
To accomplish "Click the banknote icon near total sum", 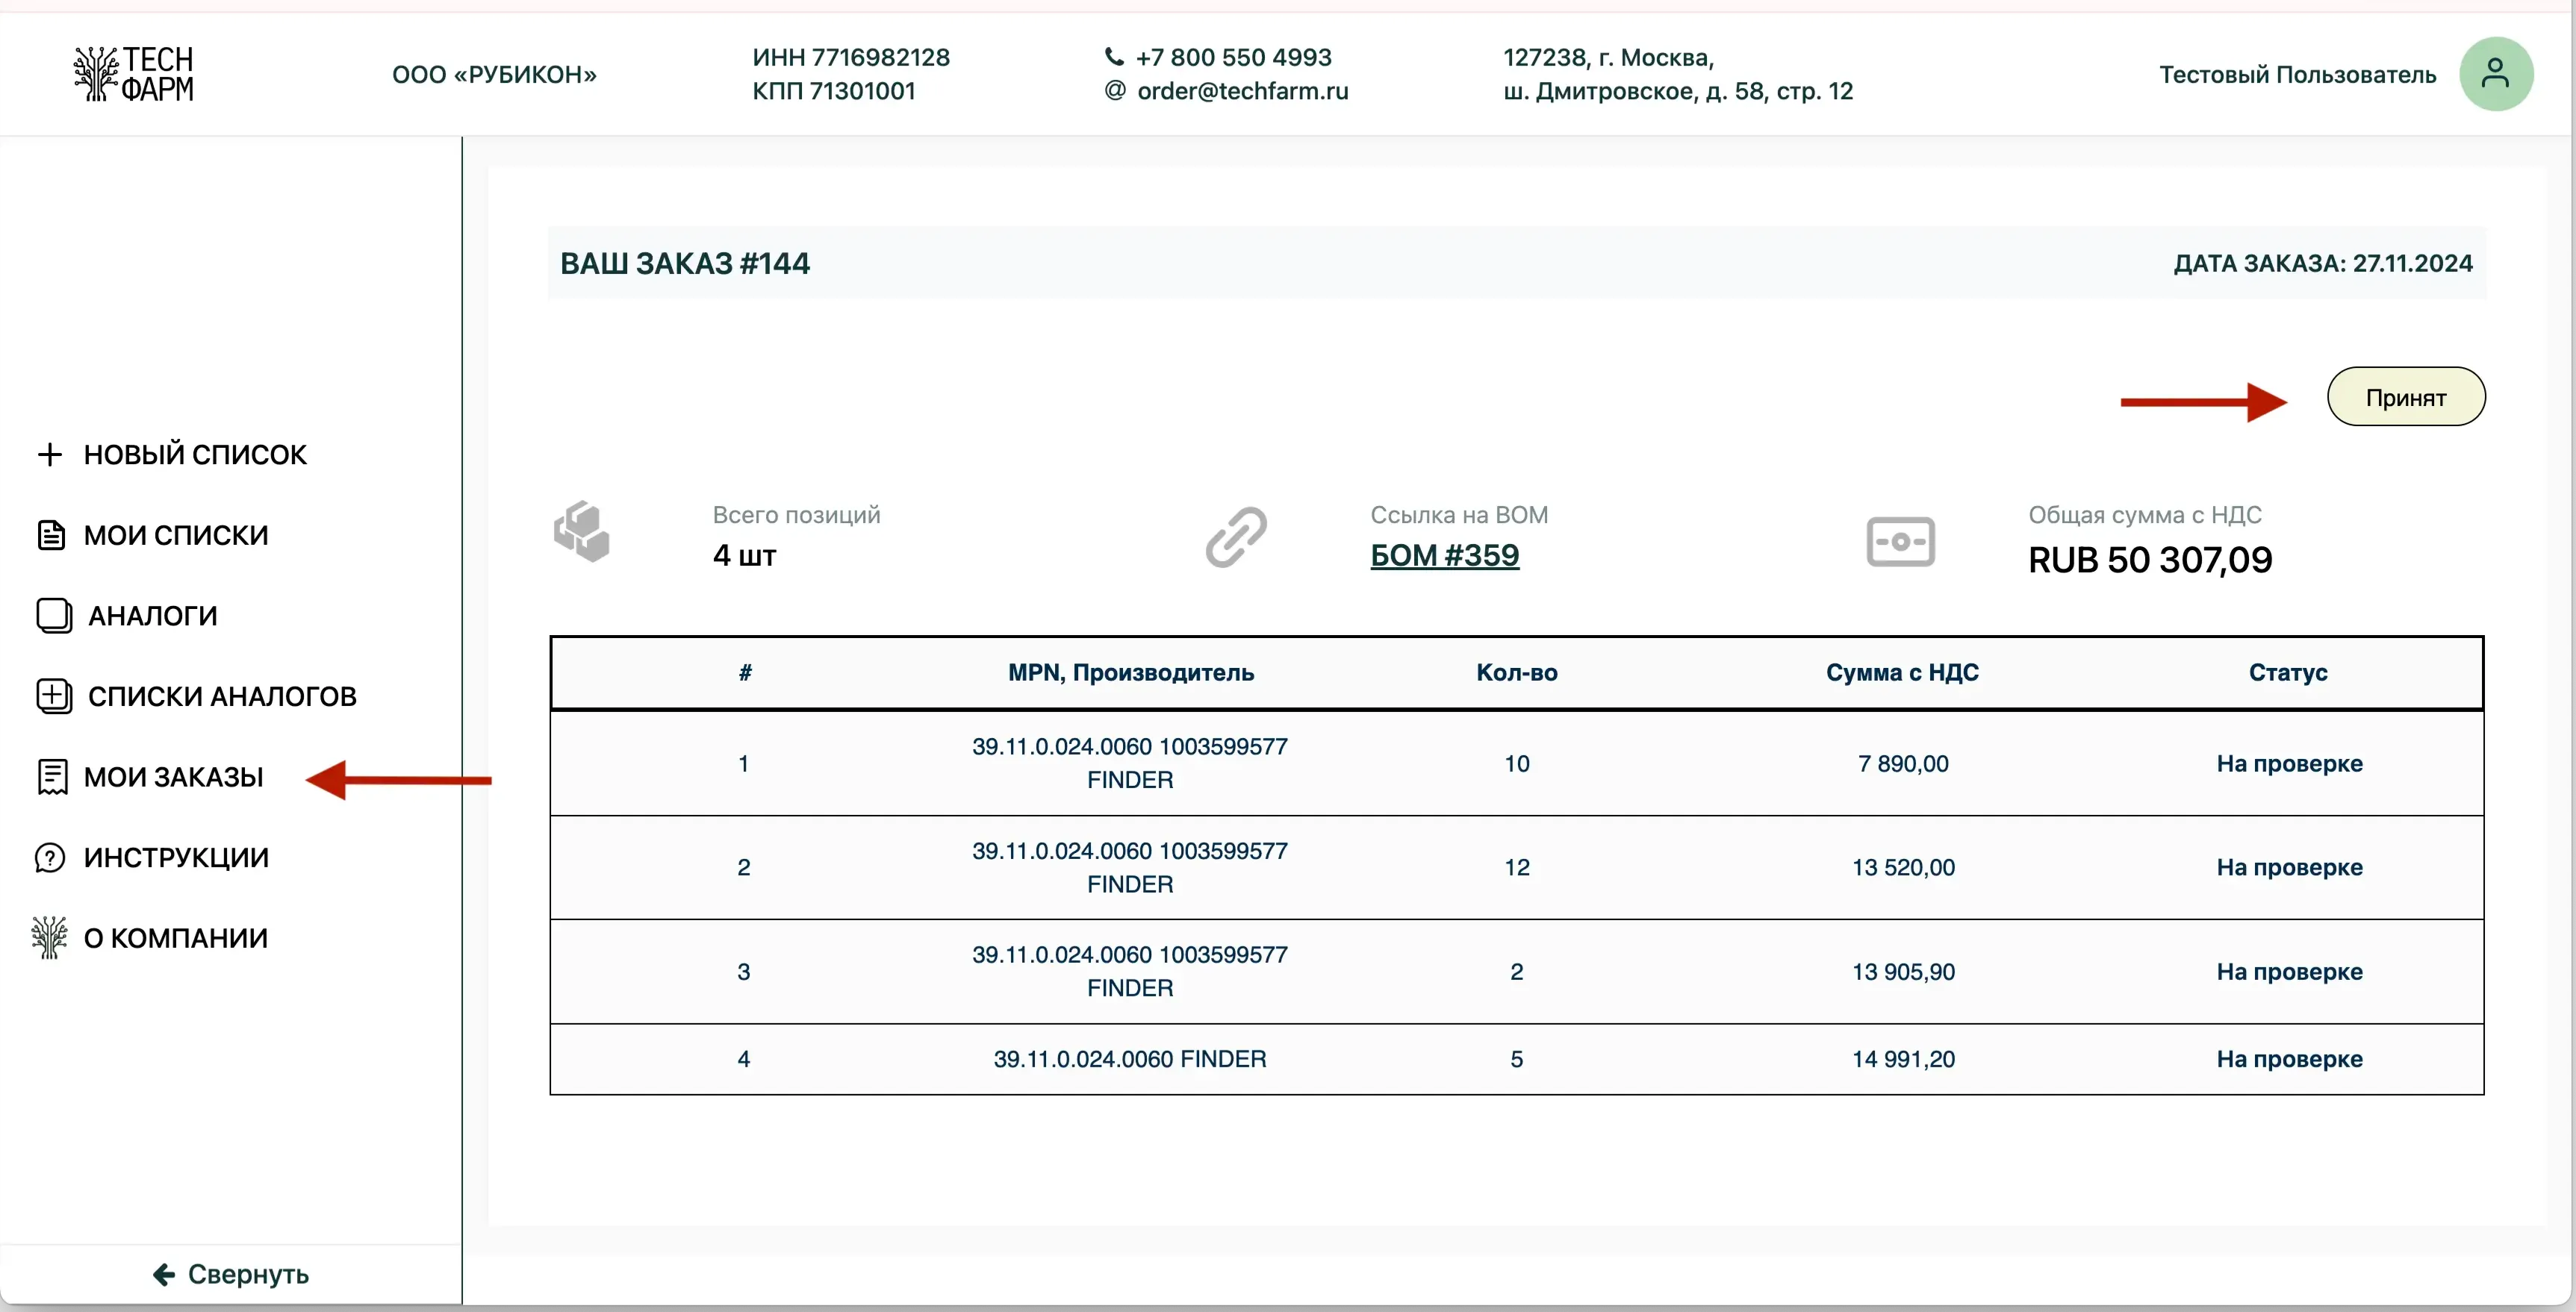I will click(x=1900, y=540).
